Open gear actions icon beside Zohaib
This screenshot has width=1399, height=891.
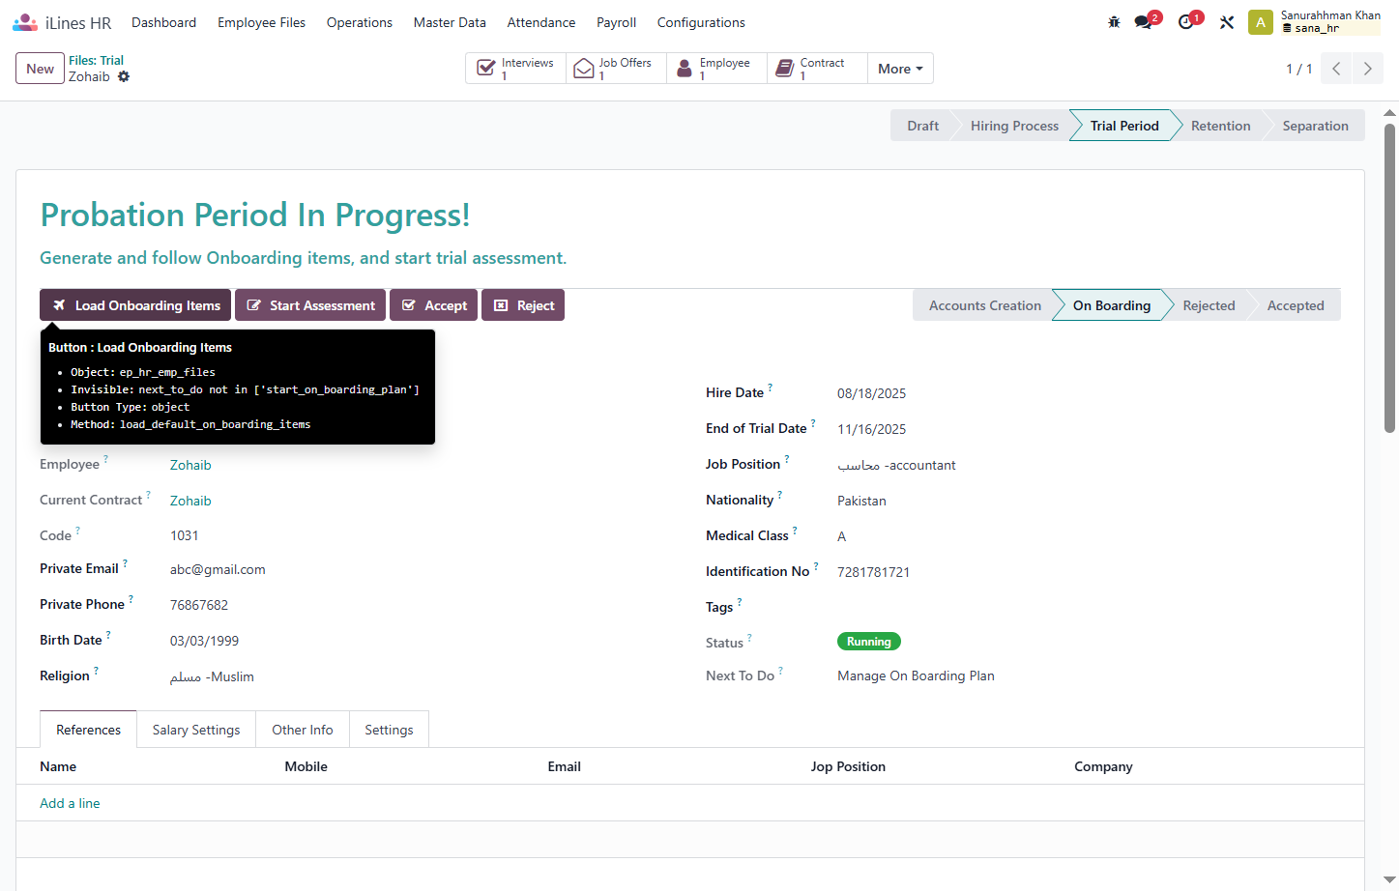pos(124,76)
